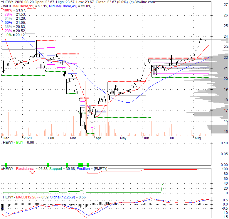The height and width of the screenshot is (219, 229).
Task: Click the 26 price axis label
Action: click(x=226, y=15)
